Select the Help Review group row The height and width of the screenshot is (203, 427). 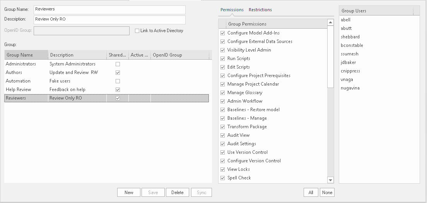pyautogui.click(x=19, y=89)
